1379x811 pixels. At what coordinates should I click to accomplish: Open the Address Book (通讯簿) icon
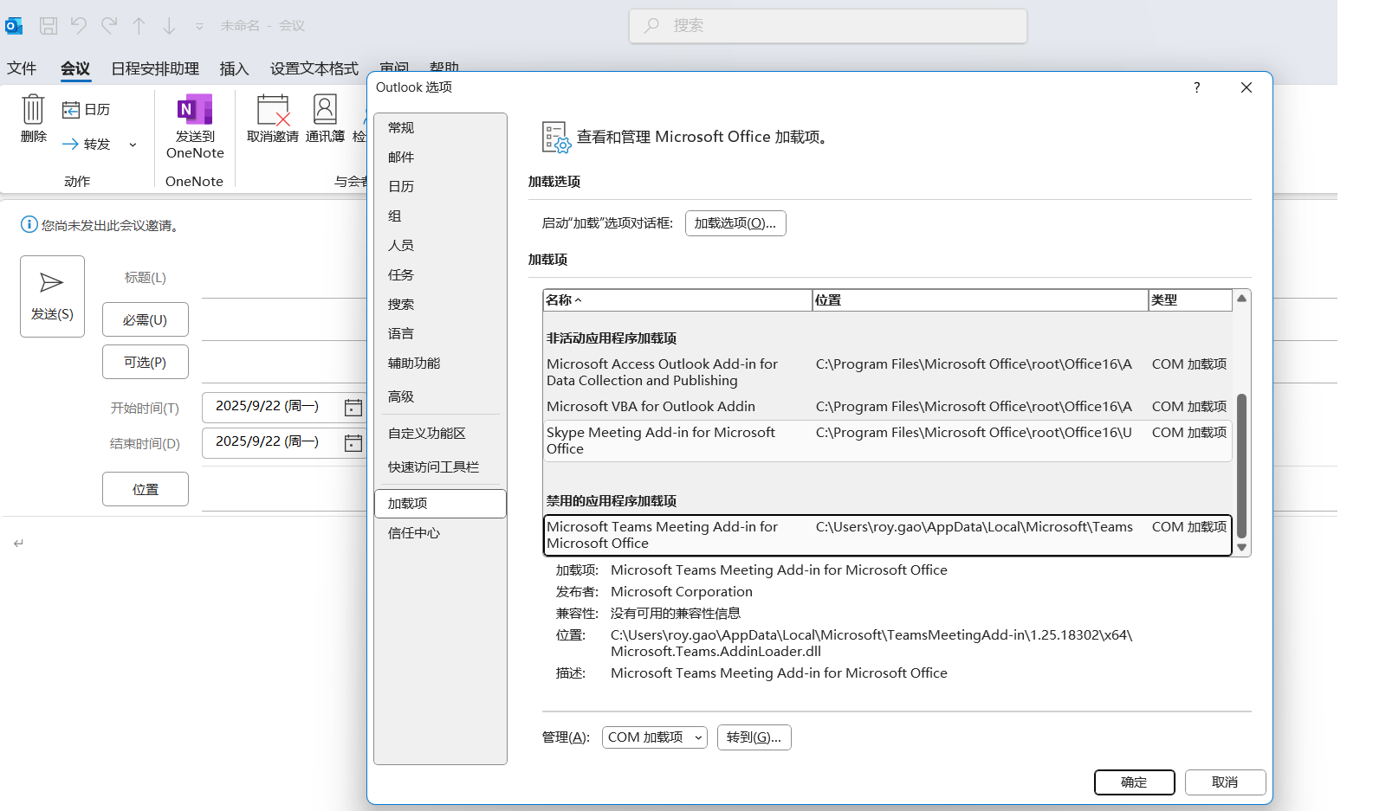(x=325, y=111)
